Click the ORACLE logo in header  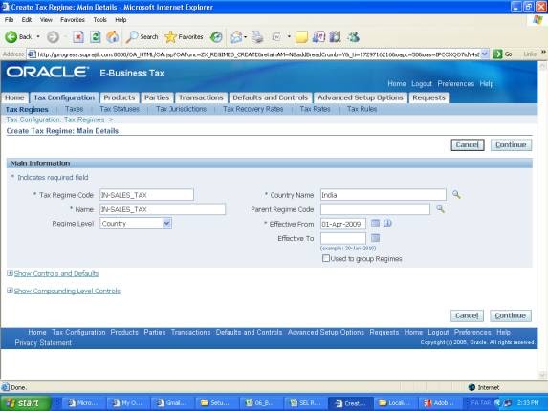47,72
